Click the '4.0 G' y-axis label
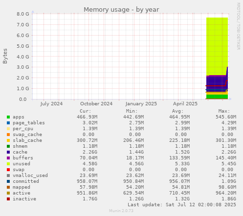Image resolution: width=243 pixels, height=216 pixels. pos(23,57)
